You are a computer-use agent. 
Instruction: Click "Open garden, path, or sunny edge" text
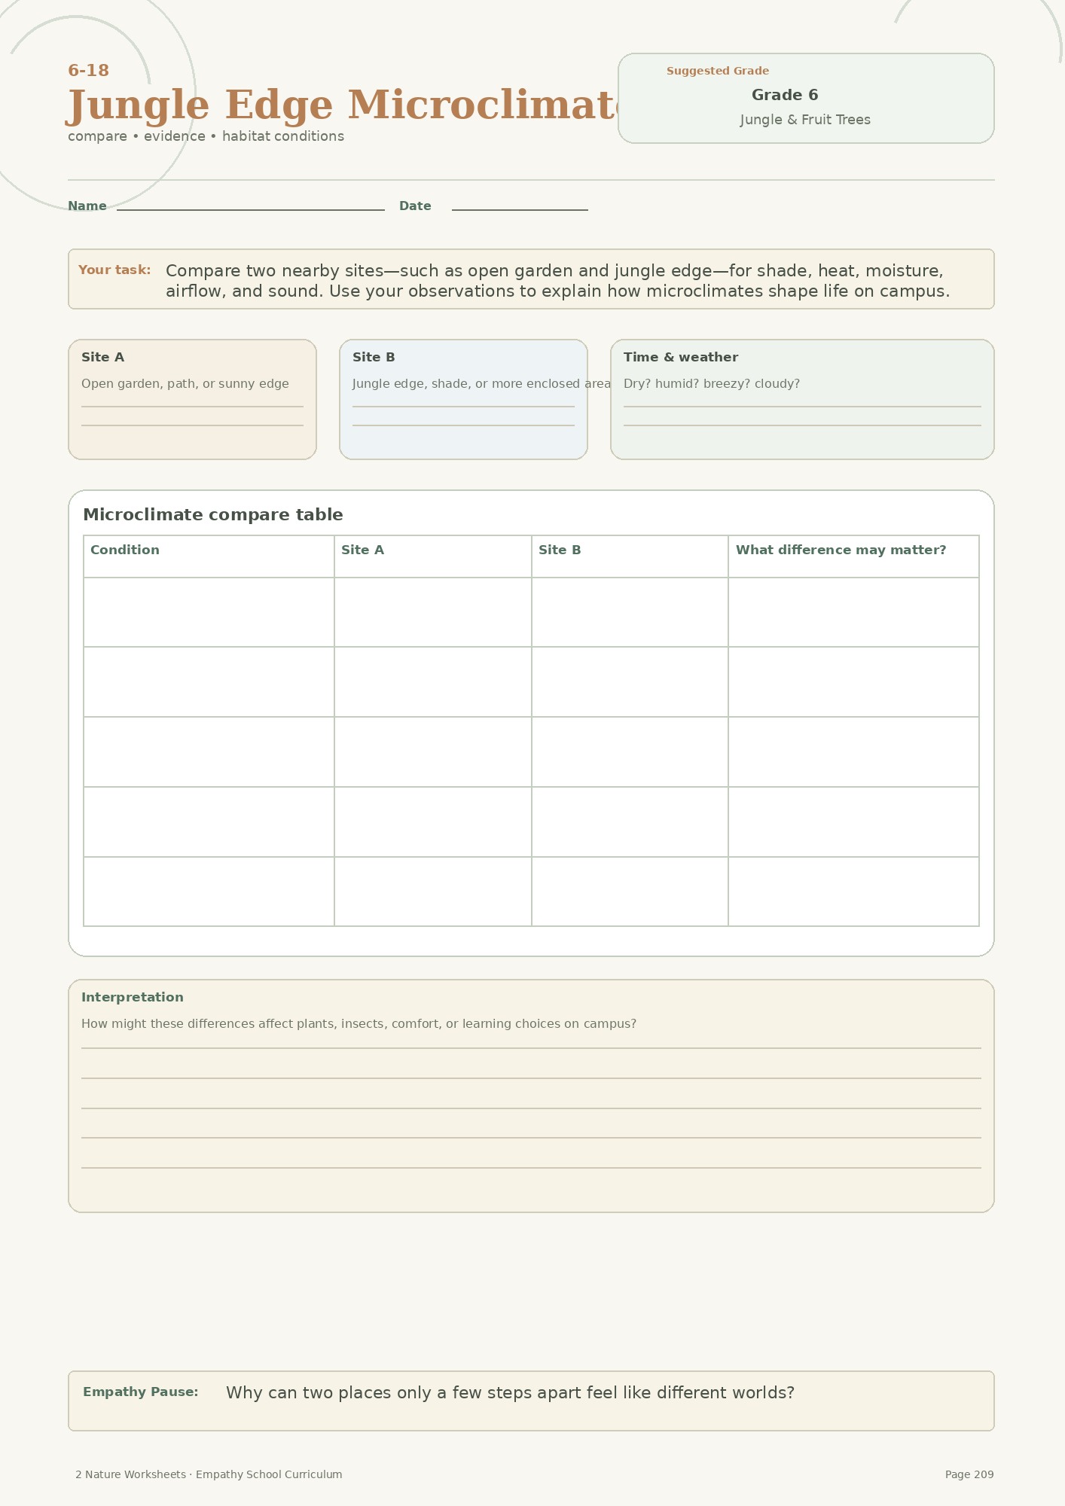click(185, 384)
